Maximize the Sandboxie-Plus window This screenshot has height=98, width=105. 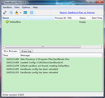(93, 2)
